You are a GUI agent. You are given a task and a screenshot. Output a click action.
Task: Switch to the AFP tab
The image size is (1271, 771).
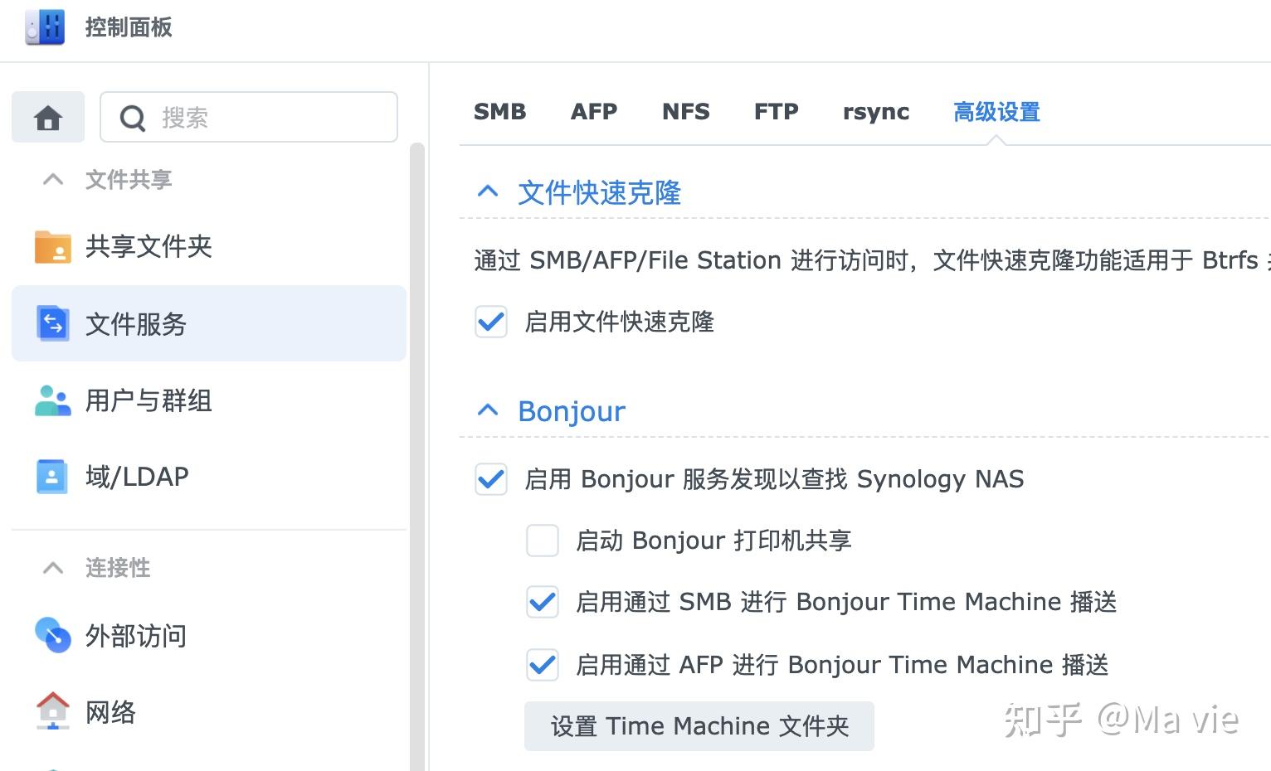(594, 112)
